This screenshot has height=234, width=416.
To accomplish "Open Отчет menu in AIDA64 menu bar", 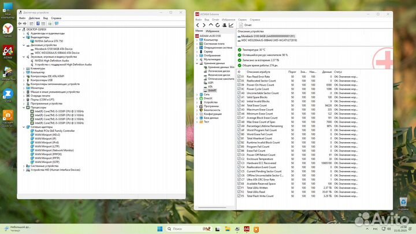I will 216,20.
